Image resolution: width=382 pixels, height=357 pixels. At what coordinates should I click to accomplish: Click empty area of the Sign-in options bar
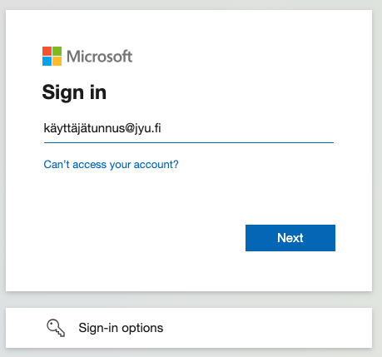(266, 328)
